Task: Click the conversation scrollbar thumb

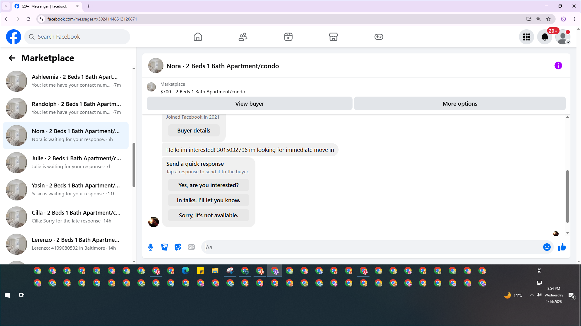Action: [x=567, y=196]
